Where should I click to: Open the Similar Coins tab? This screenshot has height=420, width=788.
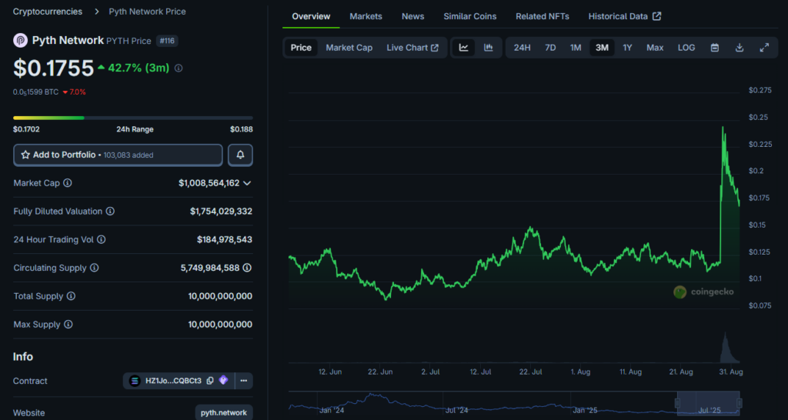[x=470, y=16]
